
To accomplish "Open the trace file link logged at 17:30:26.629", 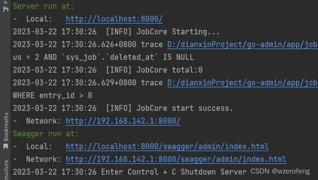I will pos(242,83).
